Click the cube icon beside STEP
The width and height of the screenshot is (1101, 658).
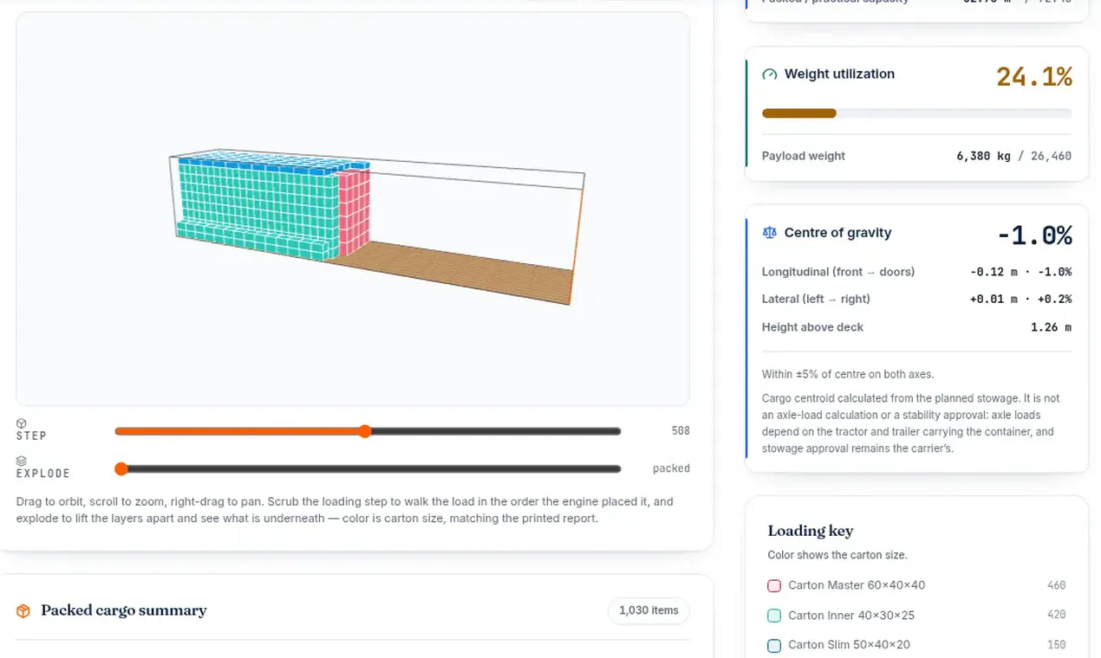22,423
